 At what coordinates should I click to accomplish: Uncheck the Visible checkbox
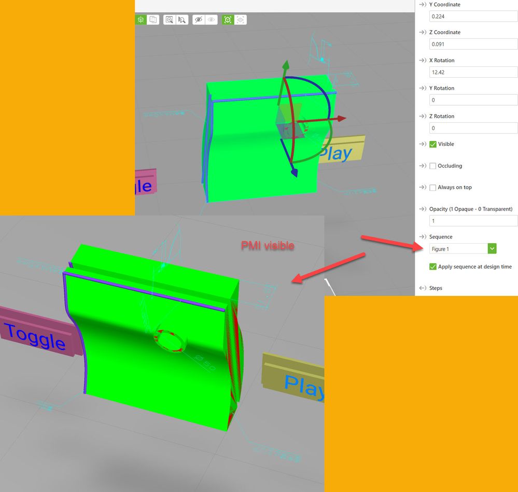pyautogui.click(x=433, y=144)
